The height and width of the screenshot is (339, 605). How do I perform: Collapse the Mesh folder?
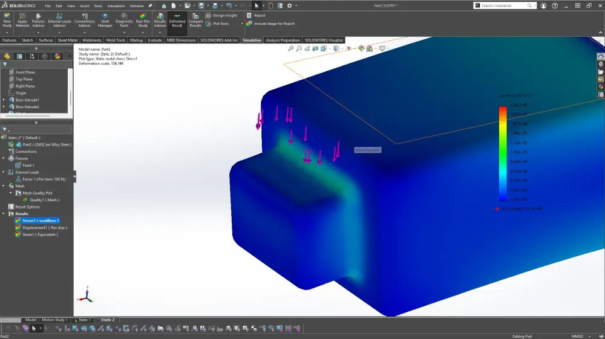click(x=4, y=186)
